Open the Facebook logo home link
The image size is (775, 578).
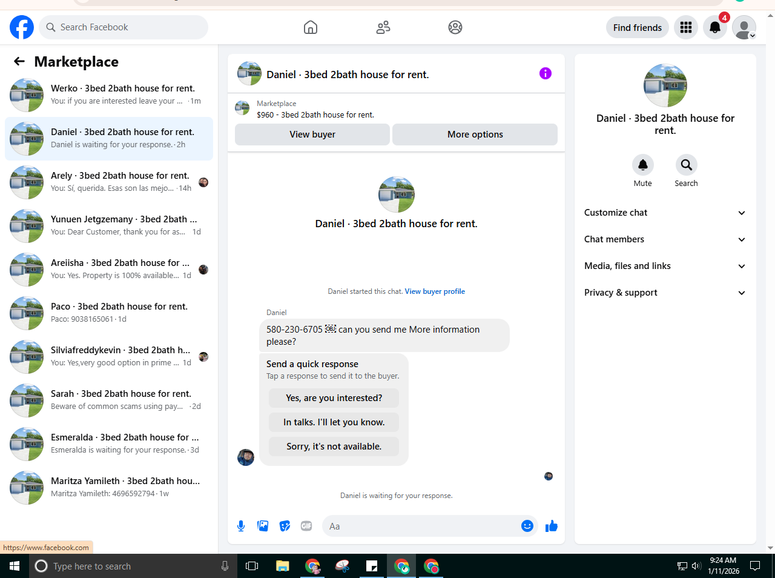point(22,27)
